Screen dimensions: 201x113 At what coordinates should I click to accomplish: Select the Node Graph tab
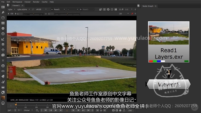pos(148,6)
